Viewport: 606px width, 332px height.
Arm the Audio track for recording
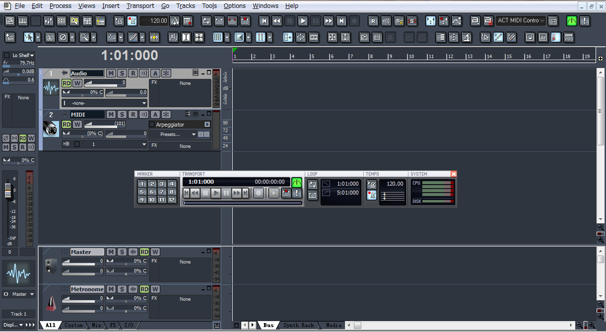pos(133,73)
